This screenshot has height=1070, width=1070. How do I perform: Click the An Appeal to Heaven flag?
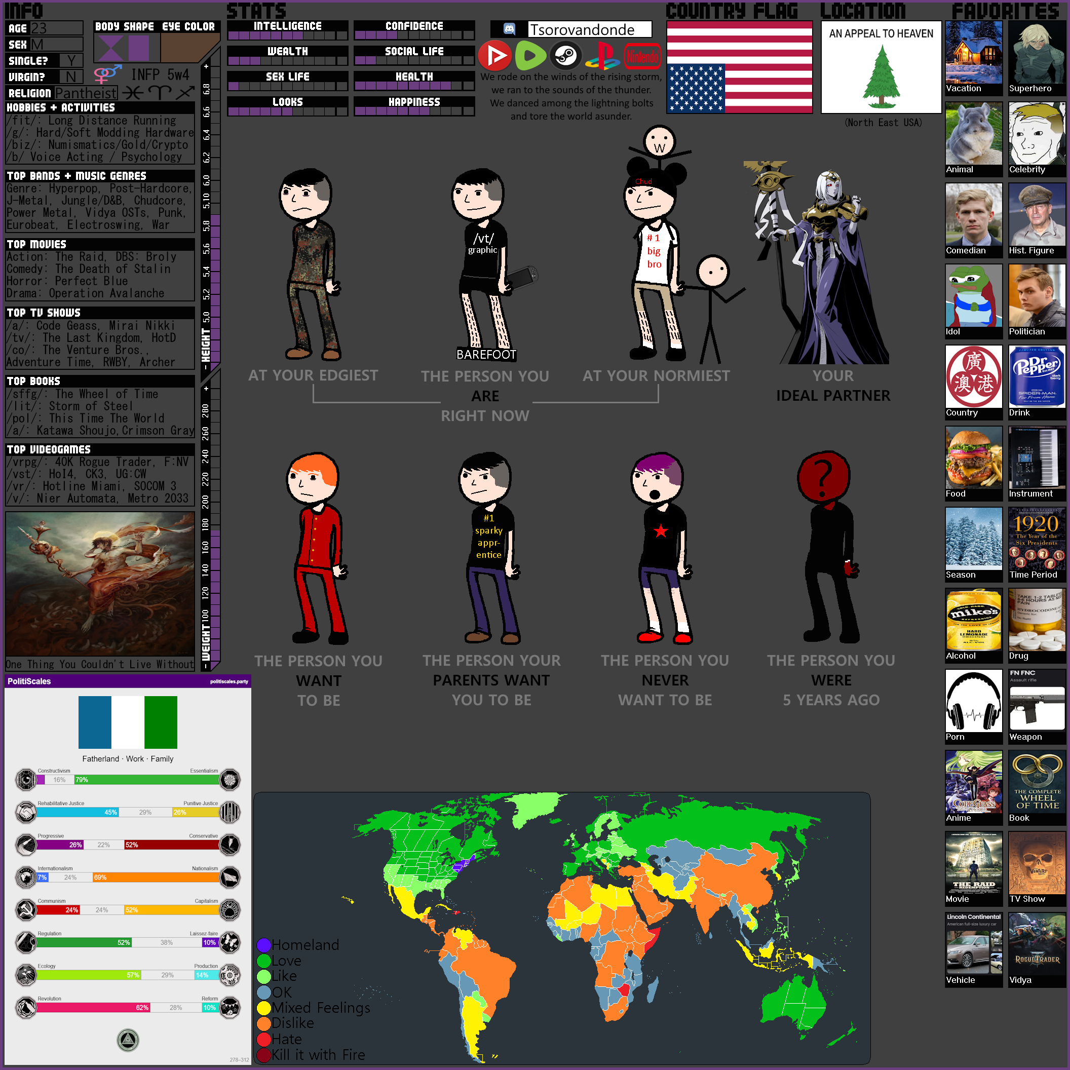click(x=881, y=67)
